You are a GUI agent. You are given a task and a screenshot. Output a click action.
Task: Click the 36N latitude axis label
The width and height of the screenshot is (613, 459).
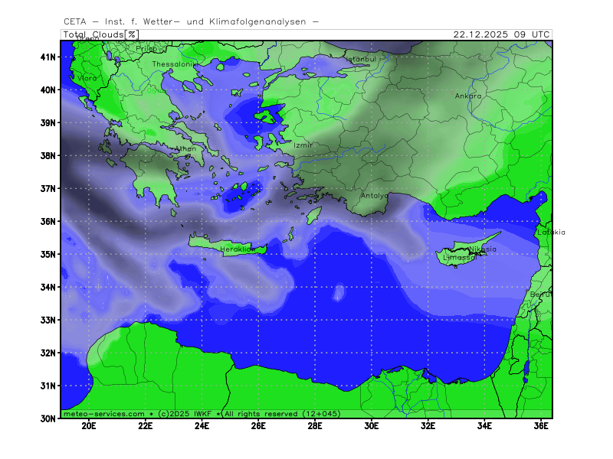[48, 221]
